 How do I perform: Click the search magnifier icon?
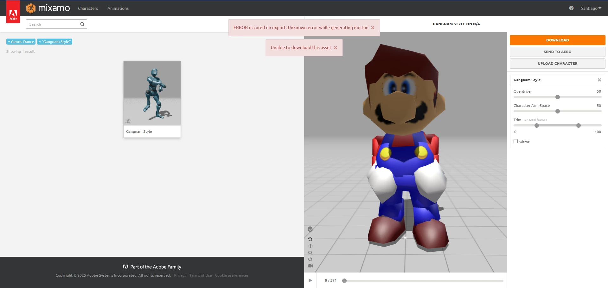82,24
